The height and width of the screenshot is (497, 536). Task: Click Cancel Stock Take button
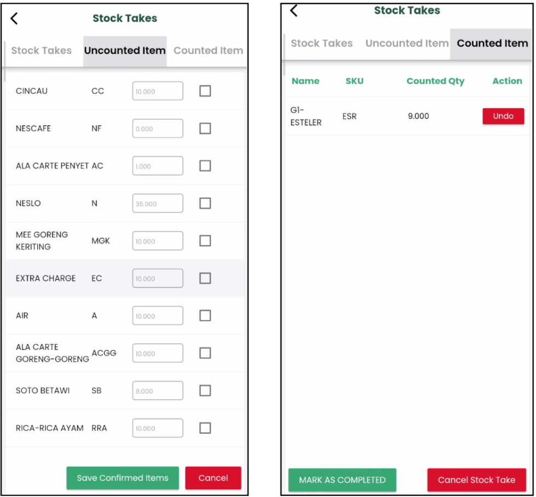[476, 480]
